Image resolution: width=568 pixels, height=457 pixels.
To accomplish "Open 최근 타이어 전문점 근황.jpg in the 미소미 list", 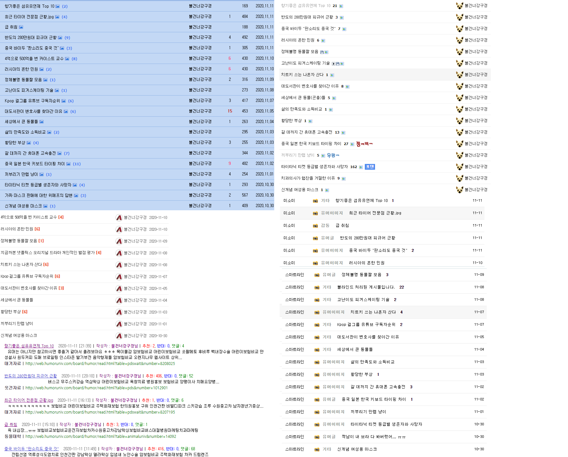I will [375, 213].
